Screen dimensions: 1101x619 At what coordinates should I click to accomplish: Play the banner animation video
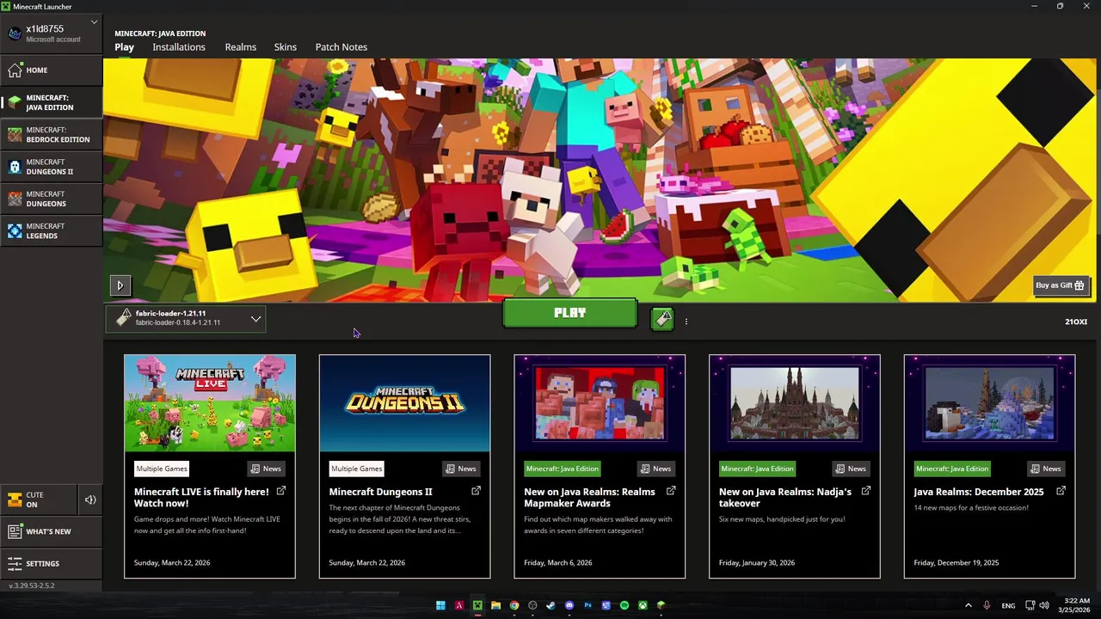point(120,285)
